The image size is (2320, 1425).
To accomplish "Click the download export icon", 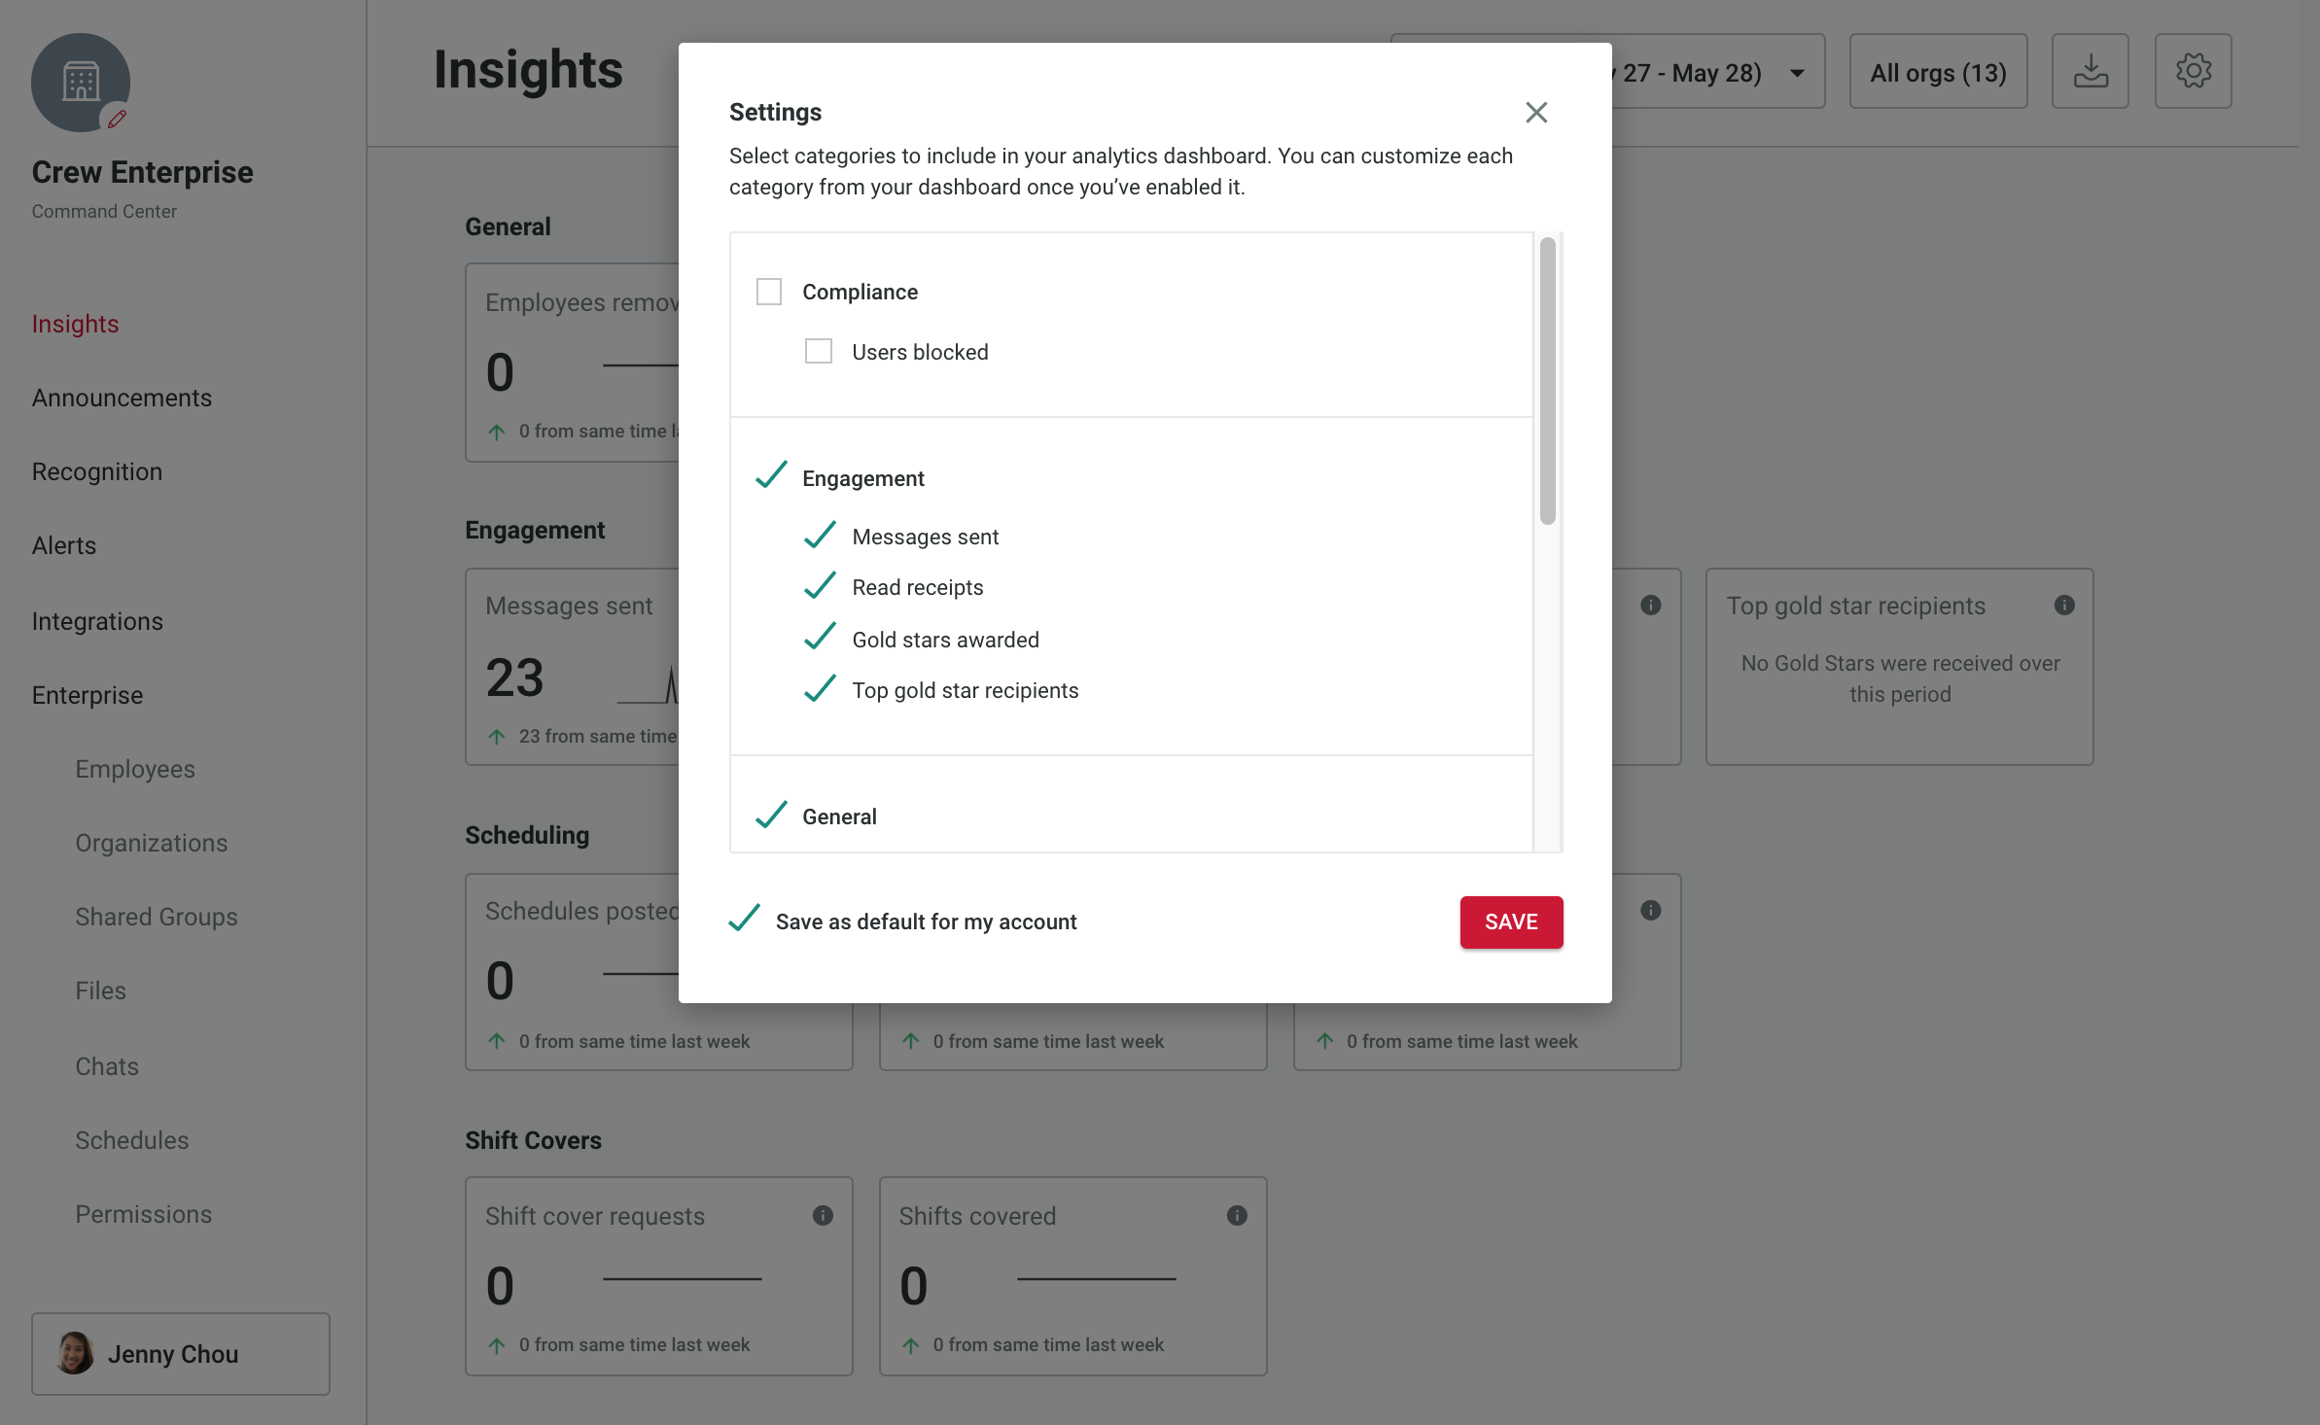I will (x=2091, y=71).
